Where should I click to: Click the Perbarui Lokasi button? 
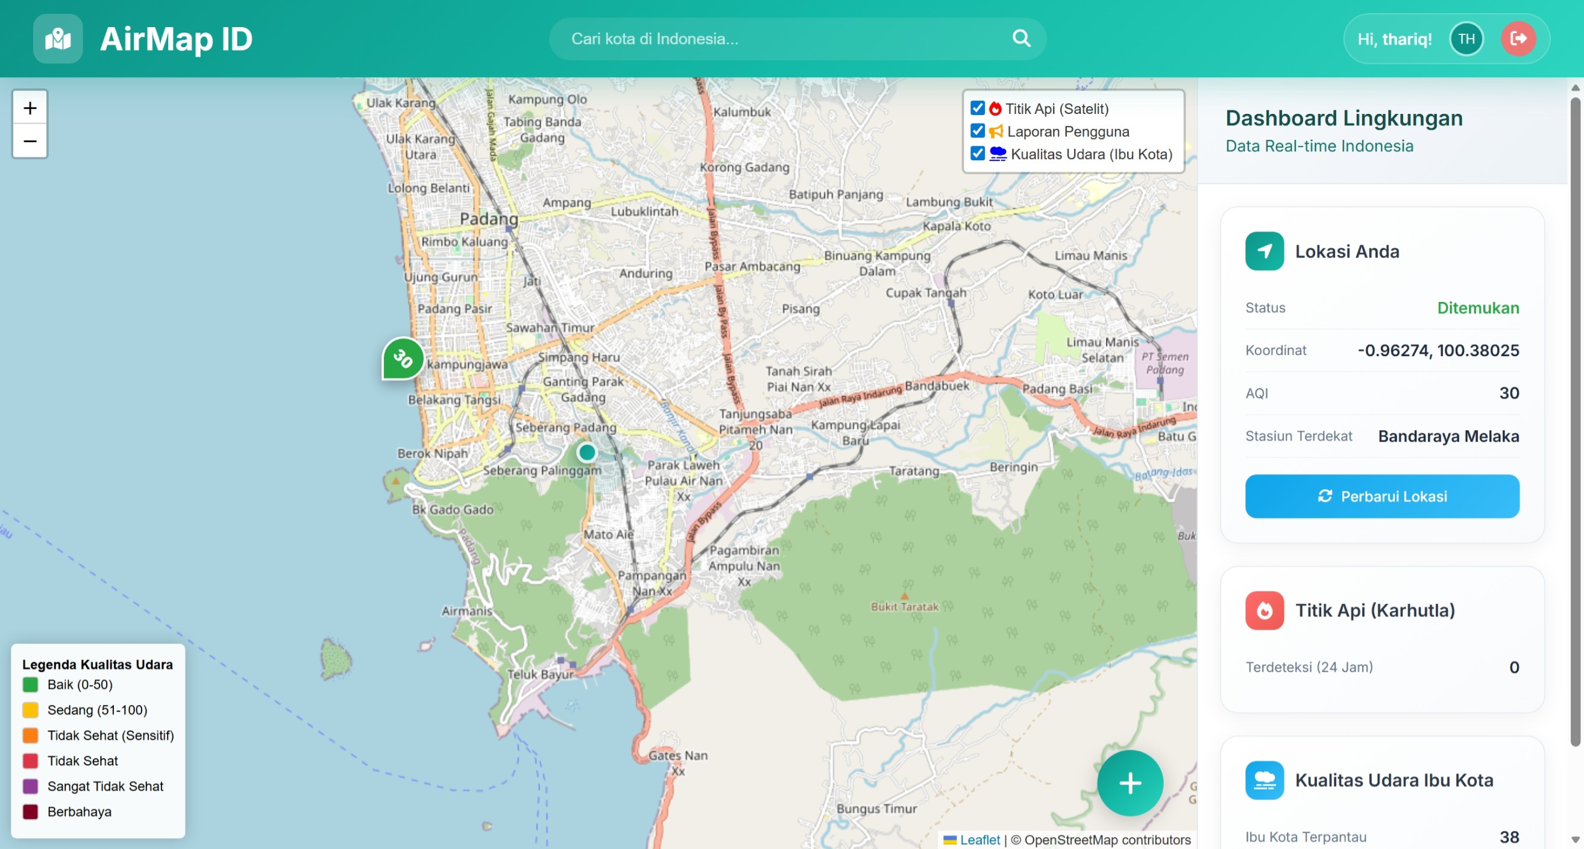click(1381, 496)
